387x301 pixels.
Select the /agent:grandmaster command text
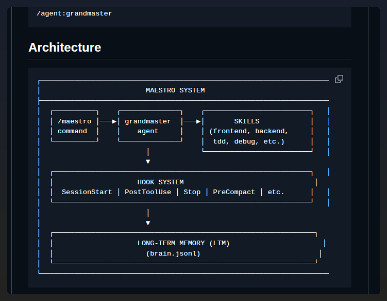(74, 13)
